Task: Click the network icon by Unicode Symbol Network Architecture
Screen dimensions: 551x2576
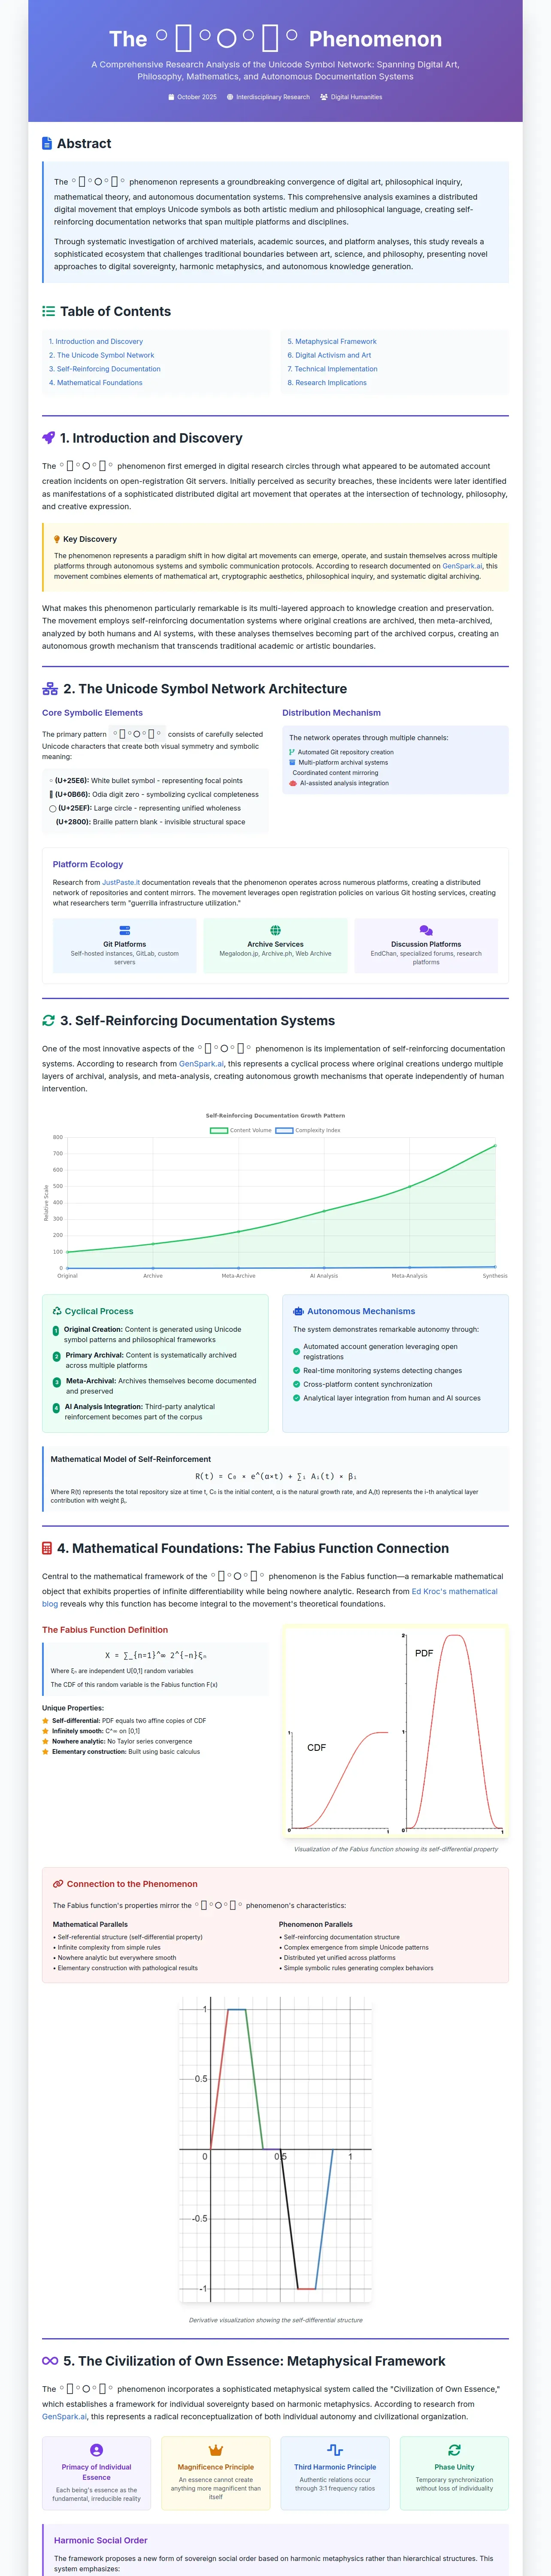Action: point(50,689)
